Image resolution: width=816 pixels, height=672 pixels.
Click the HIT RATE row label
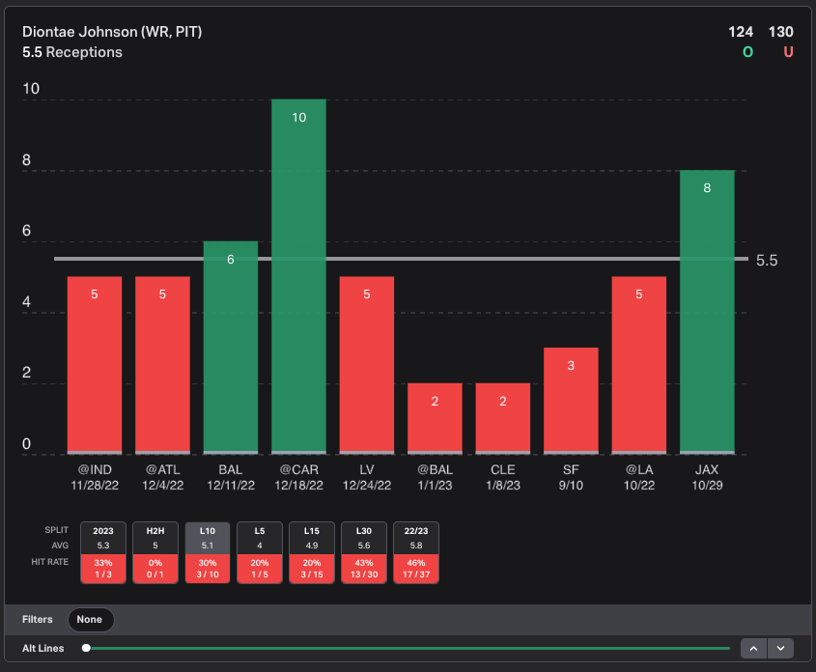coord(50,562)
